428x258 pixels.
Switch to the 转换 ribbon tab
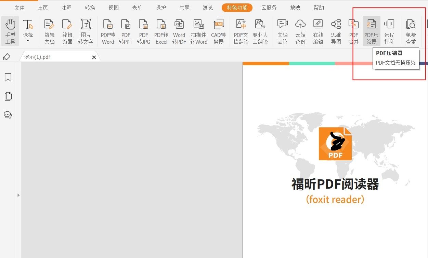click(90, 7)
